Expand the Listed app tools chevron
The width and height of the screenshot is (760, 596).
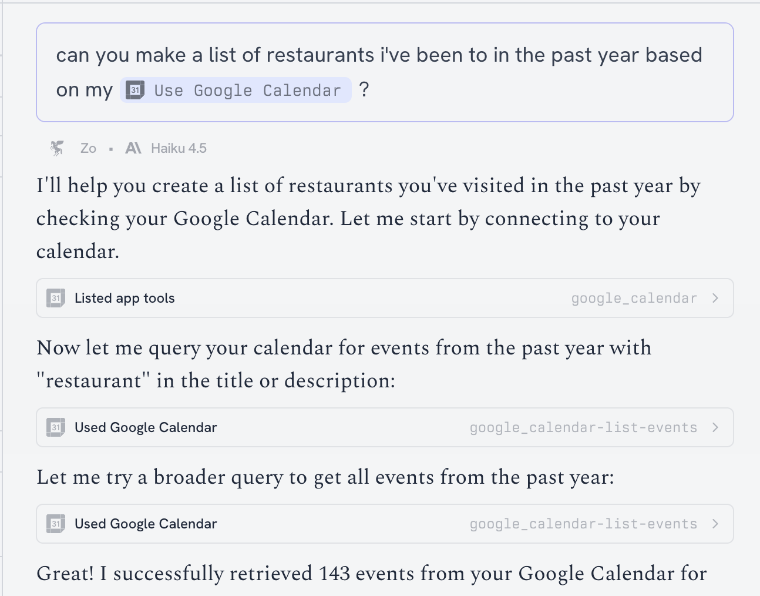(x=715, y=298)
